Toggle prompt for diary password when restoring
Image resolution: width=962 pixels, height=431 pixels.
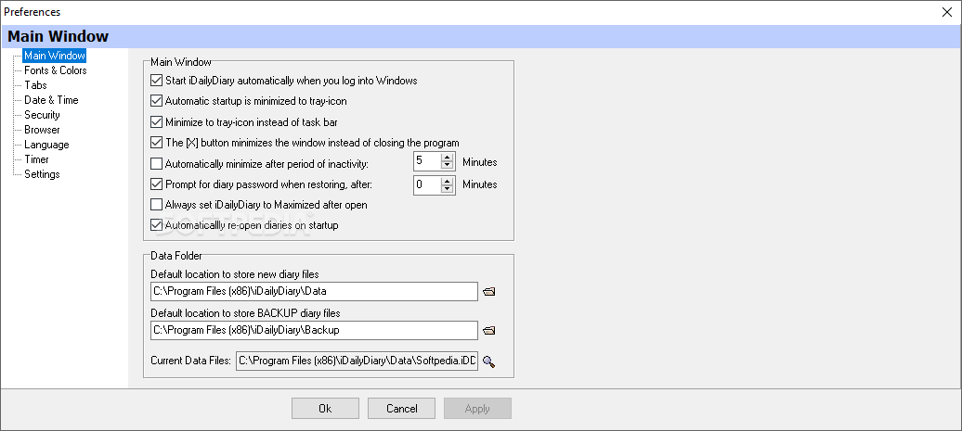point(156,184)
